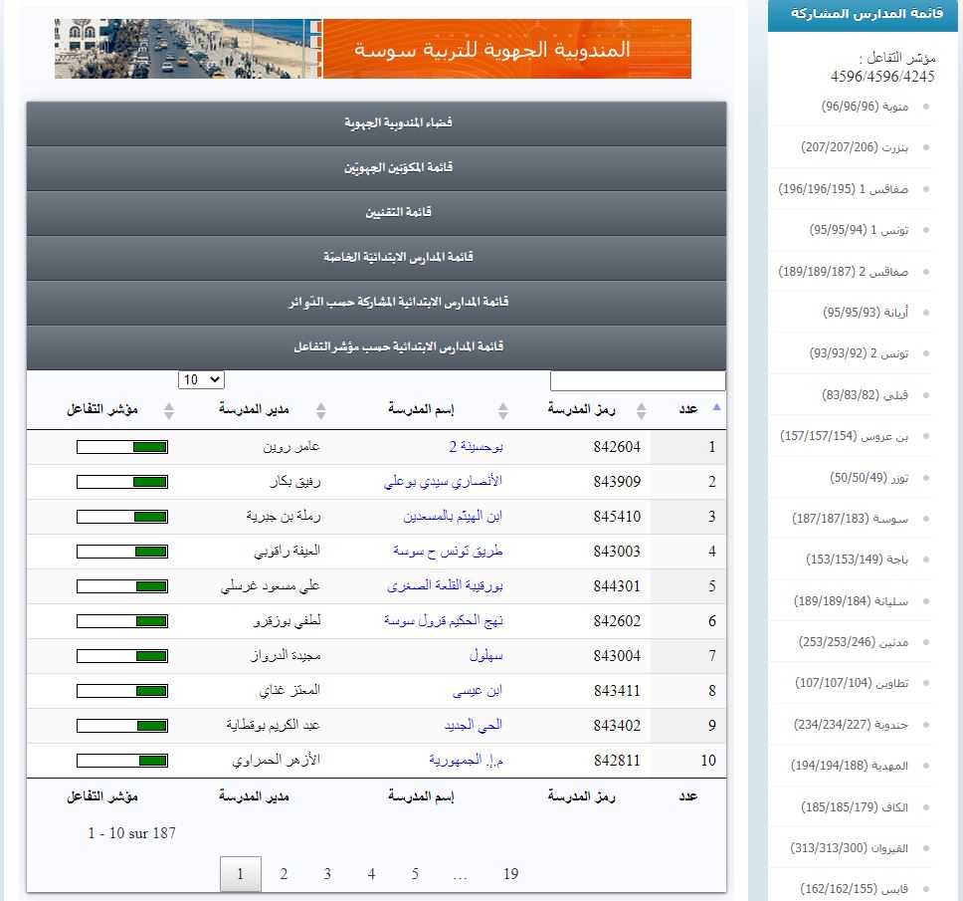Click the المندوبية الجهوية للتربية سوسة banner image
Viewport: 963px width, 901px height.
pos(373,49)
